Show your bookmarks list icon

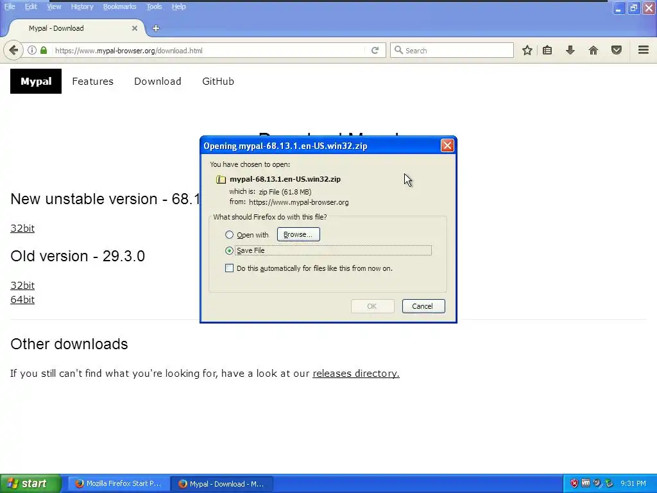547,50
